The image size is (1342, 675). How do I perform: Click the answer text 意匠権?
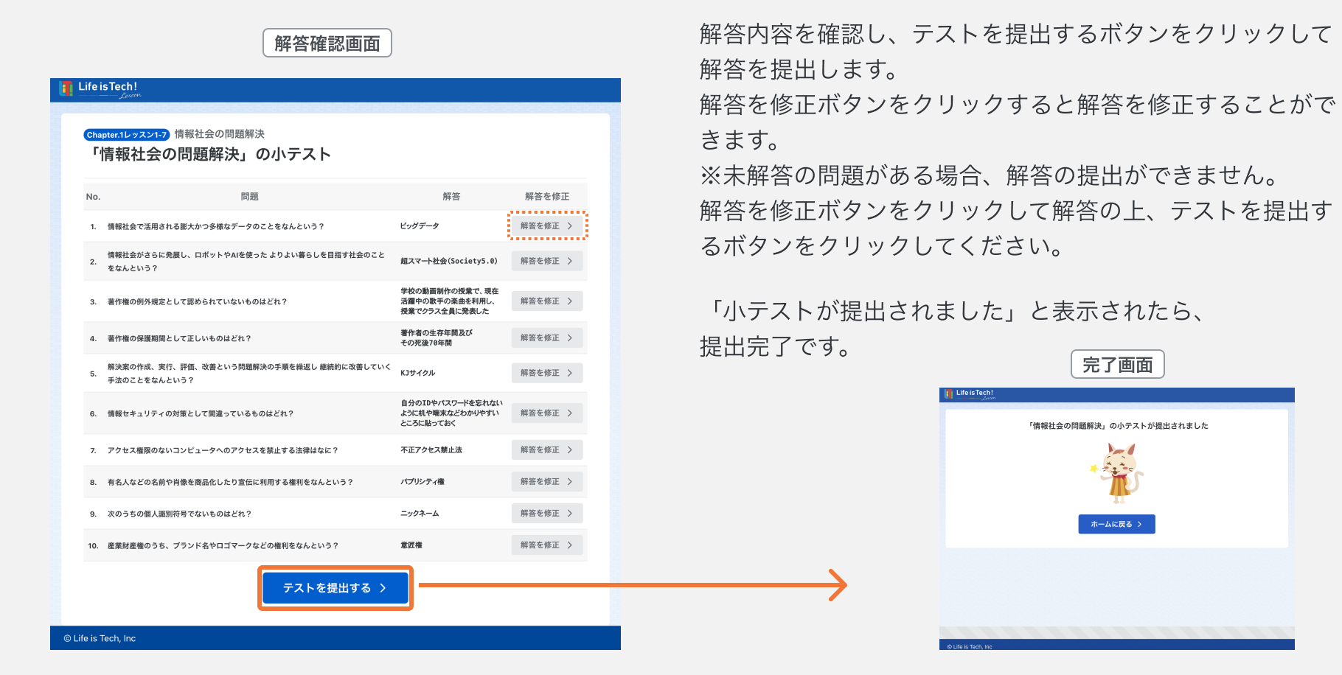click(411, 545)
